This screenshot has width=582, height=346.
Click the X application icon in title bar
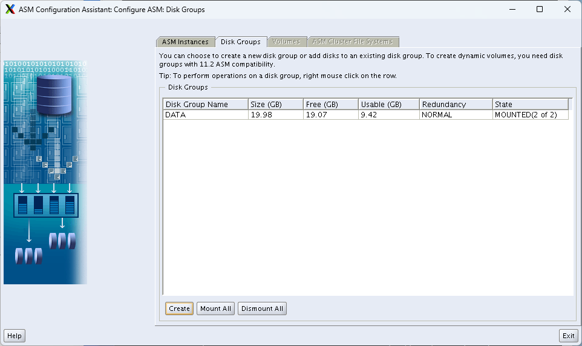pos(10,9)
